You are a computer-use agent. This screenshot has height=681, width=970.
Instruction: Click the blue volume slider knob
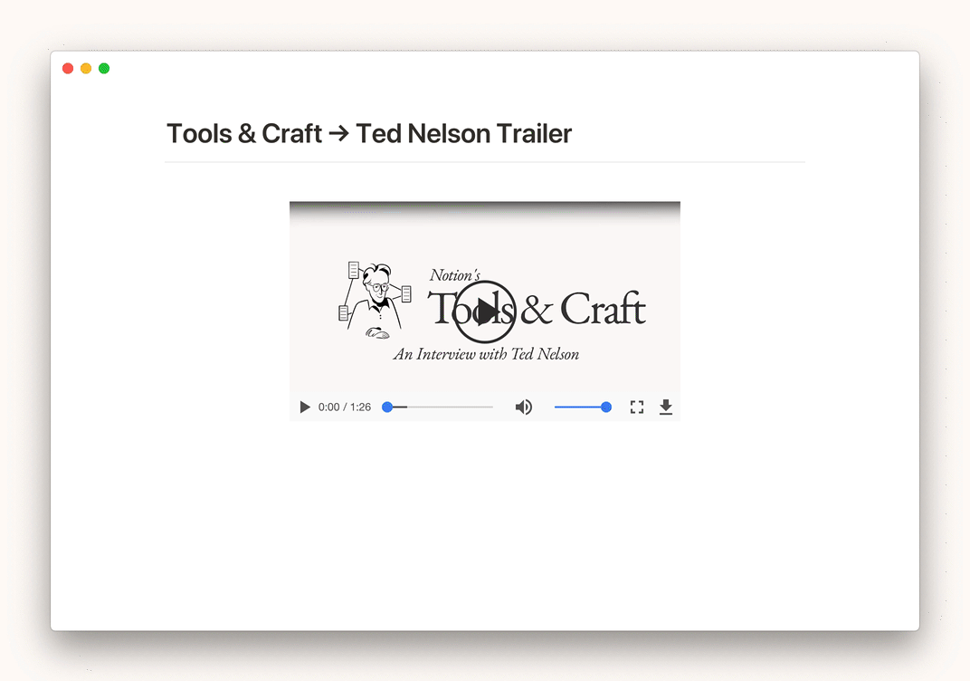coord(606,408)
